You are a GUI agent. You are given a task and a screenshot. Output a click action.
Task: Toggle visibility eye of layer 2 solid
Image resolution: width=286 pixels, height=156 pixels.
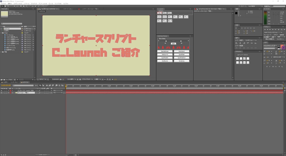coord(1,93)
